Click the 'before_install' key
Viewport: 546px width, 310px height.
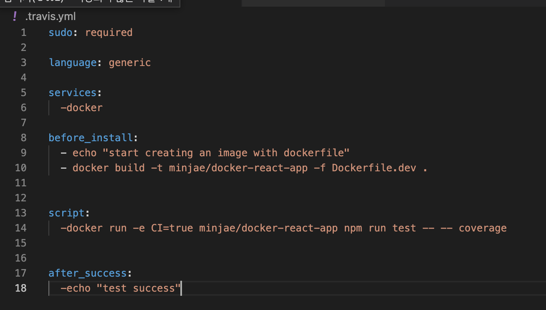(91, 138)
